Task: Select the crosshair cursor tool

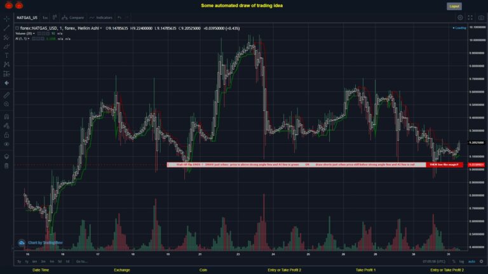Action: point(6,18)
